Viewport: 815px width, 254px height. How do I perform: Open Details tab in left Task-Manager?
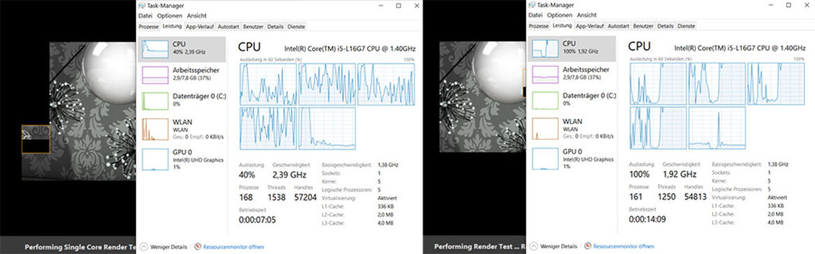coord(276,26)
